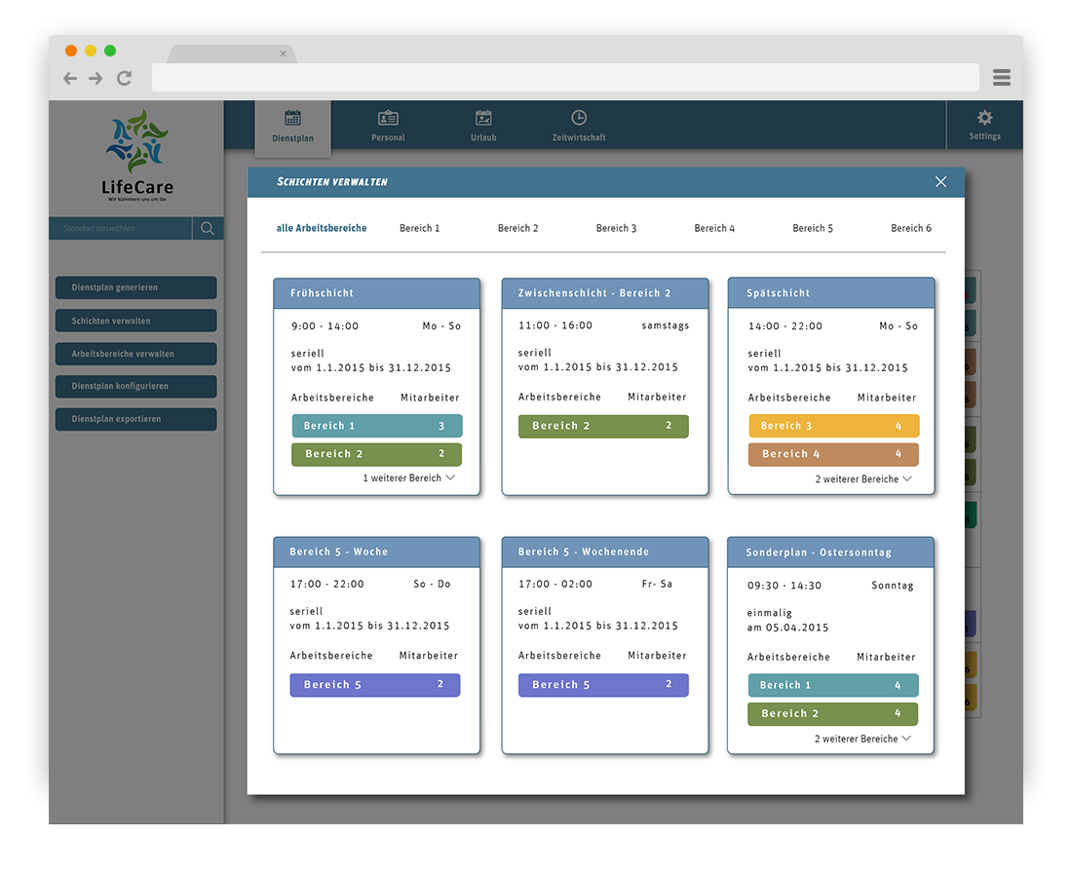Open Settings gear icon
Image resolution: width=1072 pixels, height=875 pixels.
(x=984, y=118)
